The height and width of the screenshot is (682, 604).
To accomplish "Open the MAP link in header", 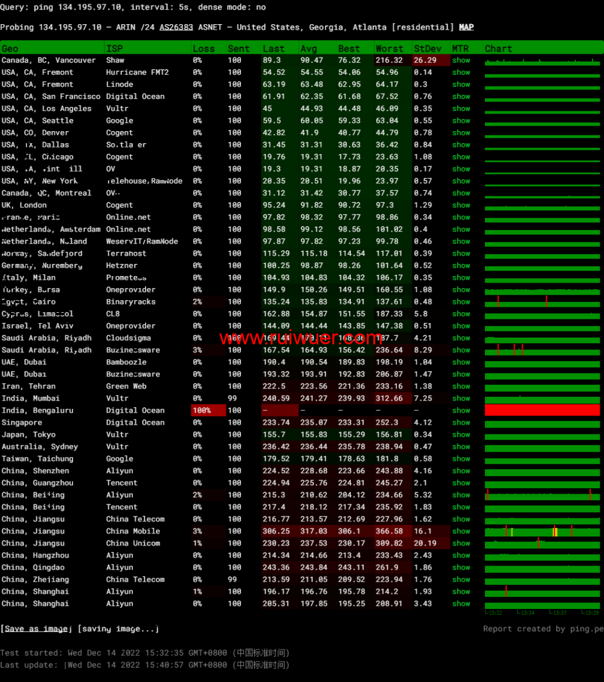I will (466, 27).
